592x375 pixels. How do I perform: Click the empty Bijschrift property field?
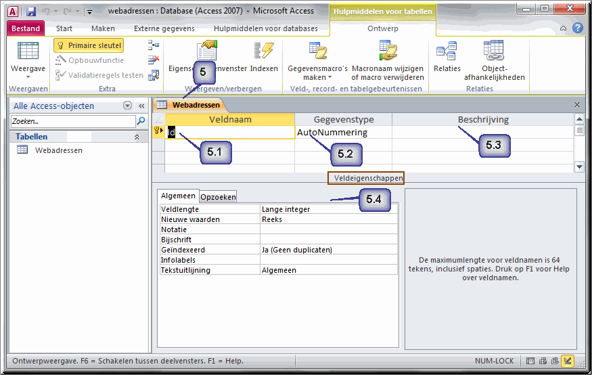pyautogui.click(x=329, y=240)
